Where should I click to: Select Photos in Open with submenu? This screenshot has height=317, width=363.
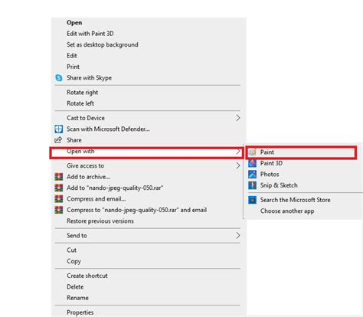pos(270,174)
